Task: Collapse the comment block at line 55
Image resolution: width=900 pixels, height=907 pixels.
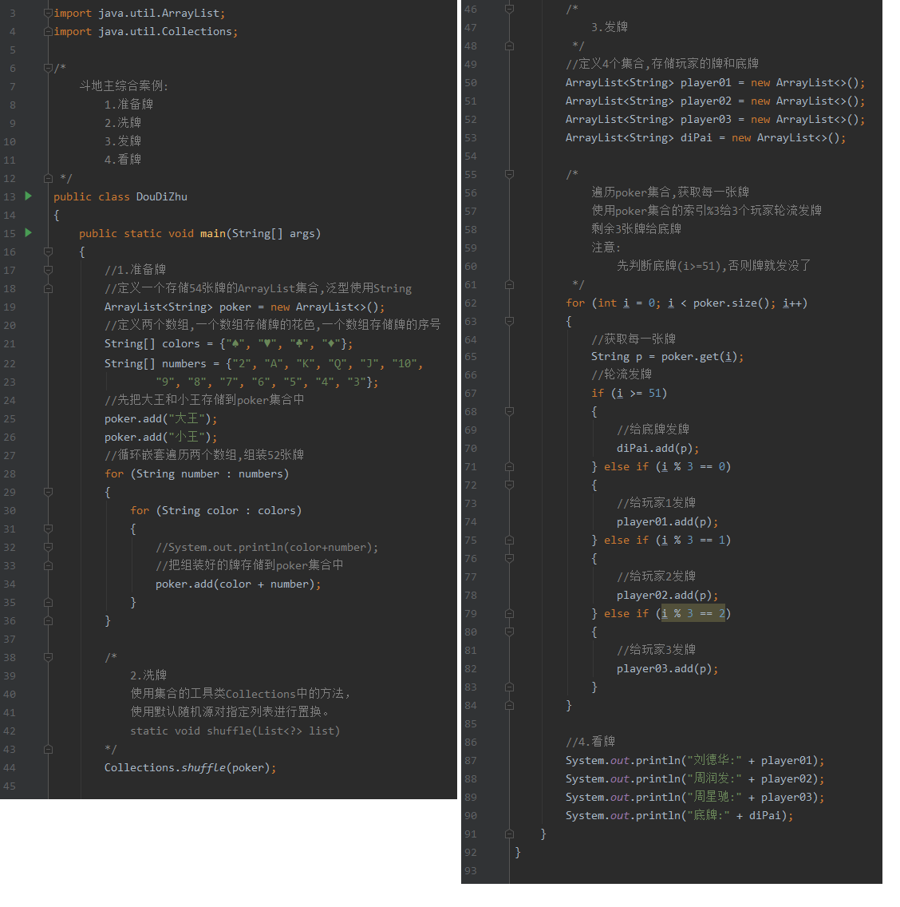Action: [x=509, y=174]
